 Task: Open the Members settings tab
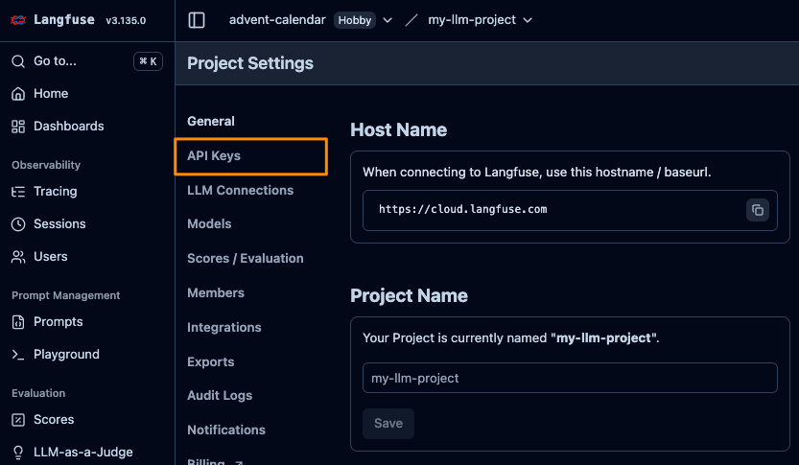[x=216, y=293]
